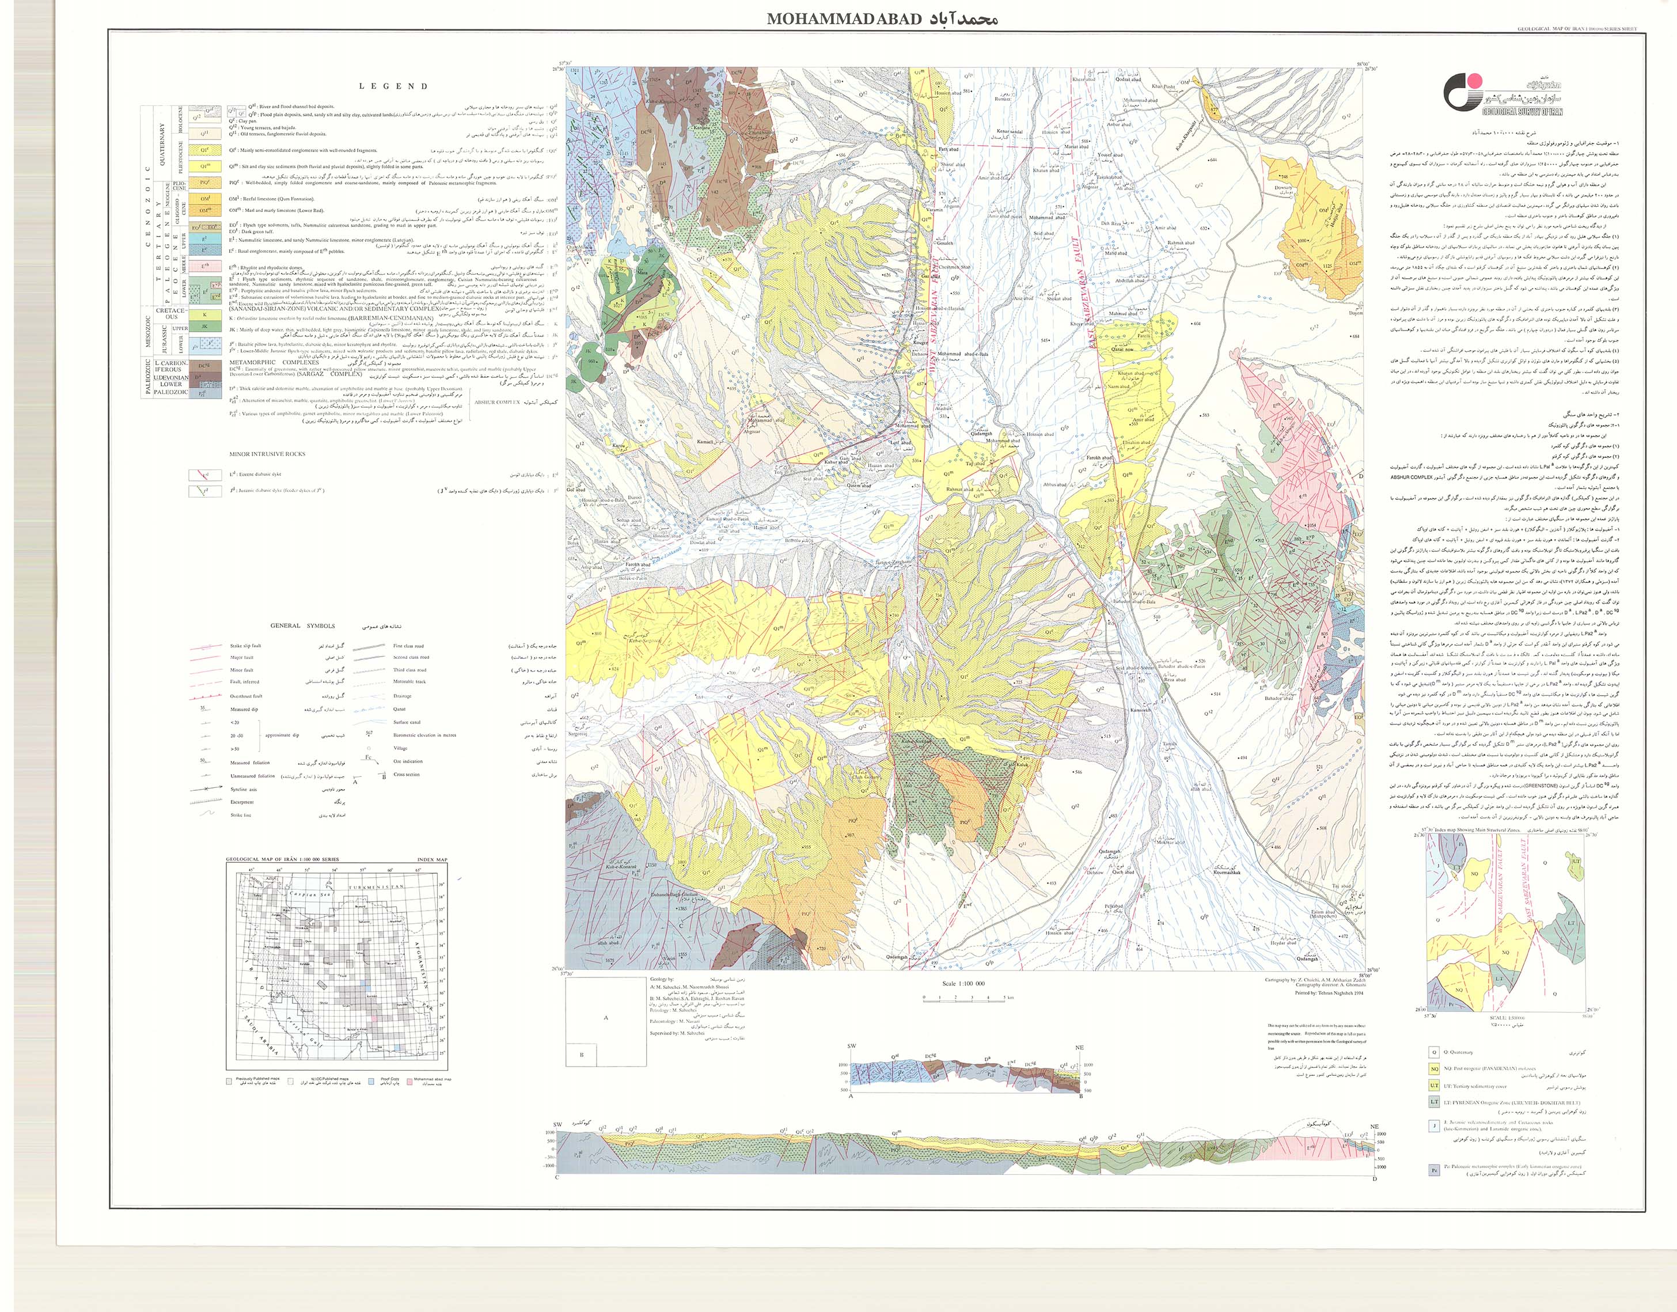Image resolution: width=1677 pixels, height=1312 pixels.
Task: Click the Measured dip symbol numbered 35
Action: [x=204, y=709]
